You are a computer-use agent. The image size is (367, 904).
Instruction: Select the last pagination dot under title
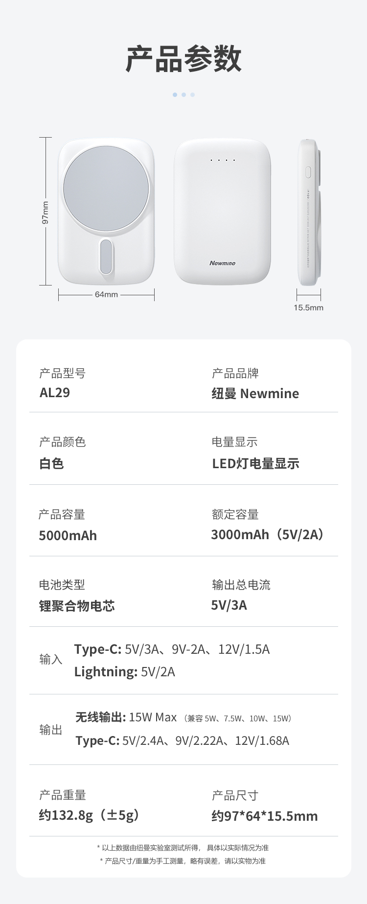[x=192, y=95]
